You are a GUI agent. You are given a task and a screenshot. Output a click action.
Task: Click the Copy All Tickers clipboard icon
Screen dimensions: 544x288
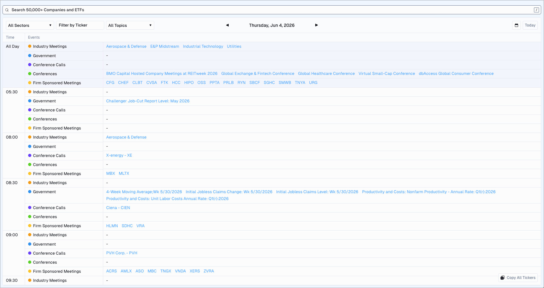click(x=502, y=278)
